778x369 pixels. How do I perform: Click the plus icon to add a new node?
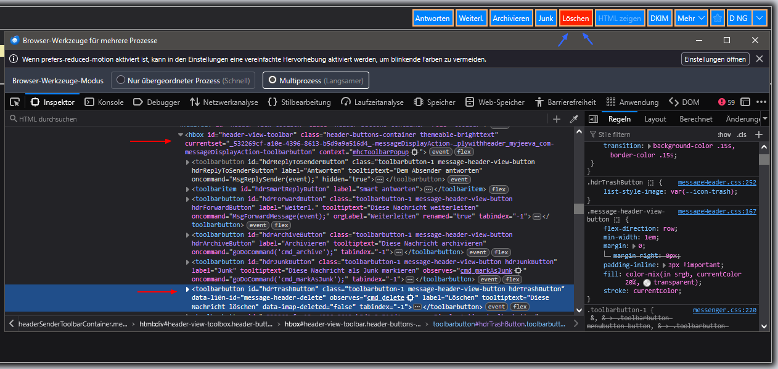(x=557, y=119)
